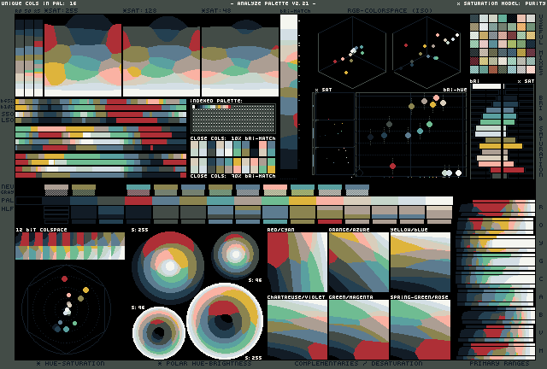Click the 'RGB-COLORSPACE (ISO)' heading
Image resolution: width=547 pixels, height=369 pixels.
[390, 11]
